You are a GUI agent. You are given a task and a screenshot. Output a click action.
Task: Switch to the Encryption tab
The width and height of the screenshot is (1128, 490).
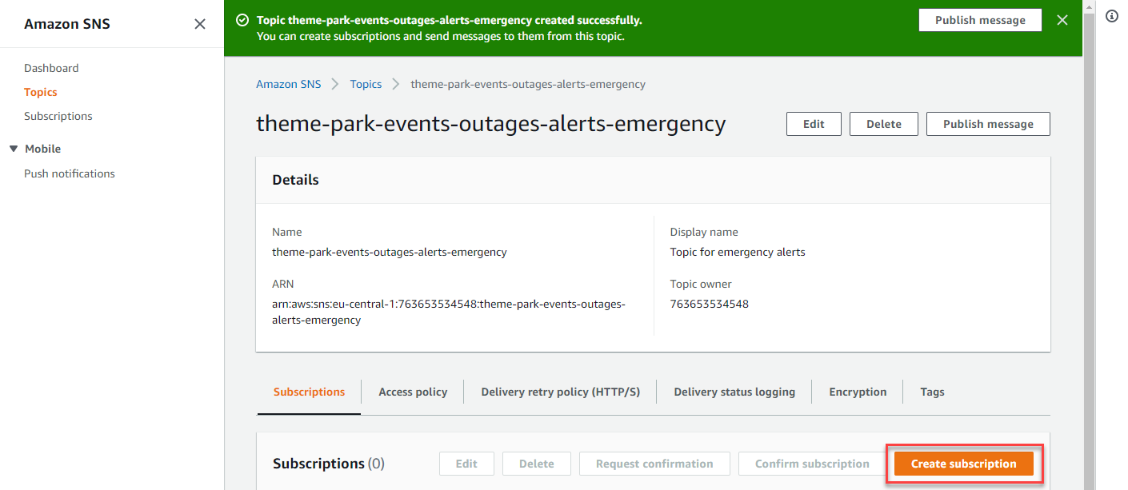click(x=858, y=392)
